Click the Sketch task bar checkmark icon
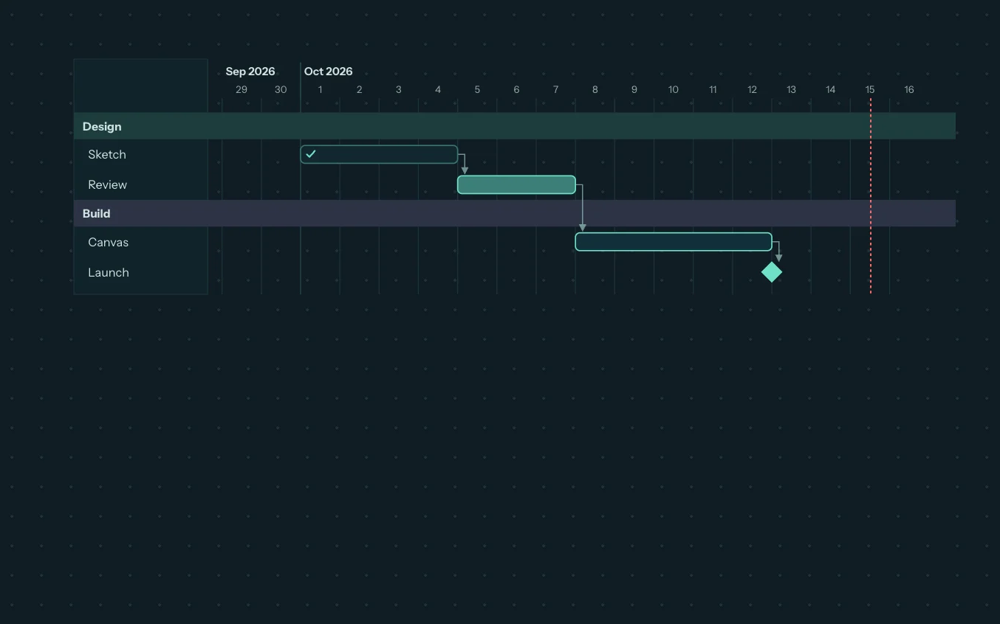Viewport: 1000px width, 624px height. pyautogui.click(x=311, y=154)
